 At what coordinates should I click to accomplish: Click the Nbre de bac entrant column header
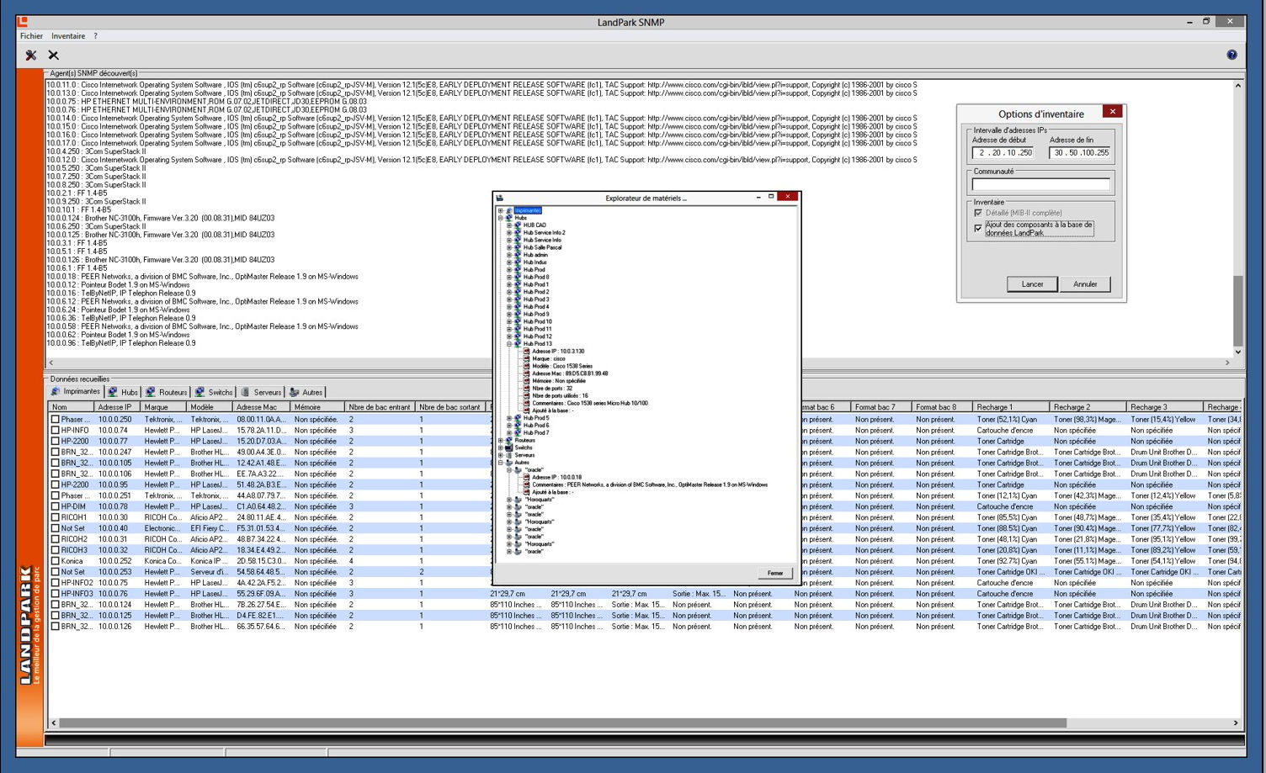click(x=380, y=407)
